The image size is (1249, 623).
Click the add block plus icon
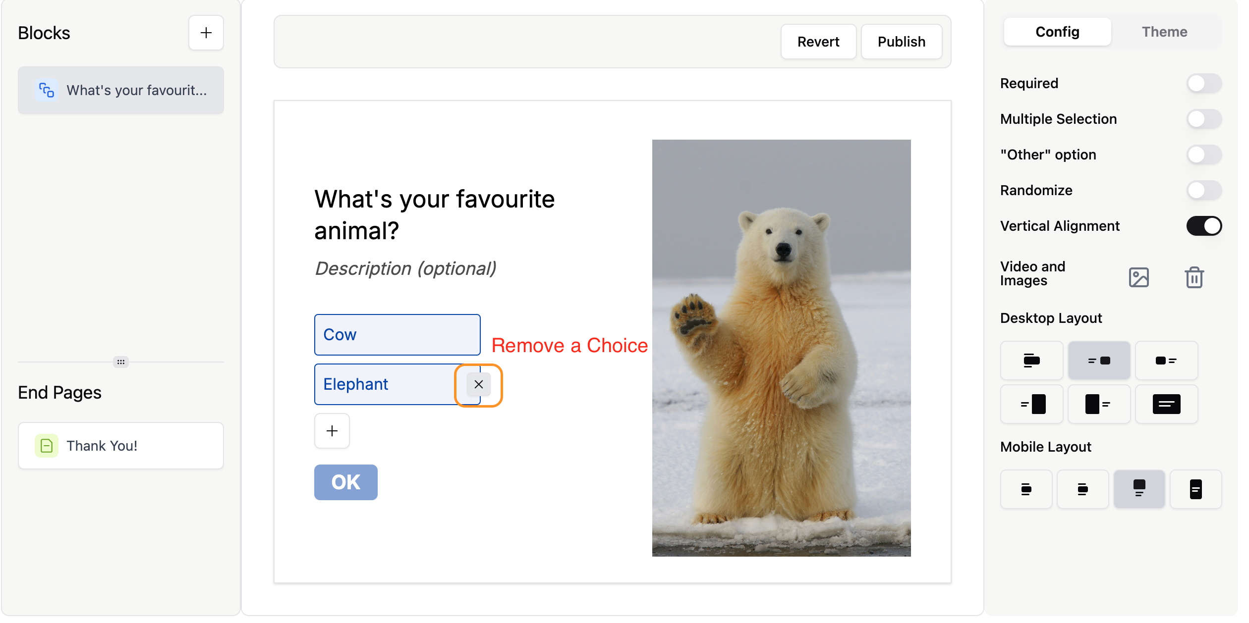(x=206, y=33)
